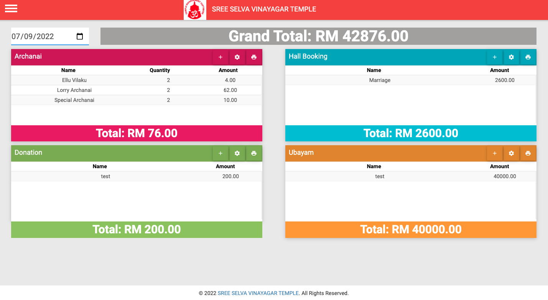Open Hall Booking settings gear

(x=511, y=57)
